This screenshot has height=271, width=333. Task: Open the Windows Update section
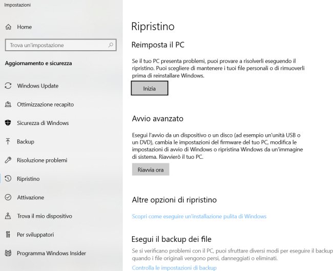[x=37, y=86]
